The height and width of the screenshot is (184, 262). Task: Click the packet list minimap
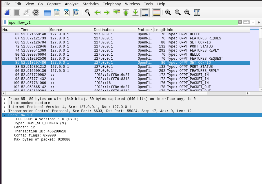coord(254,59)
